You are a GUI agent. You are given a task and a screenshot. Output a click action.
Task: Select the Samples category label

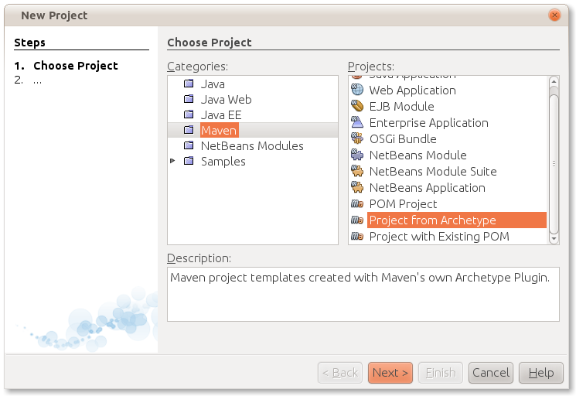click(x=223, y=162)
